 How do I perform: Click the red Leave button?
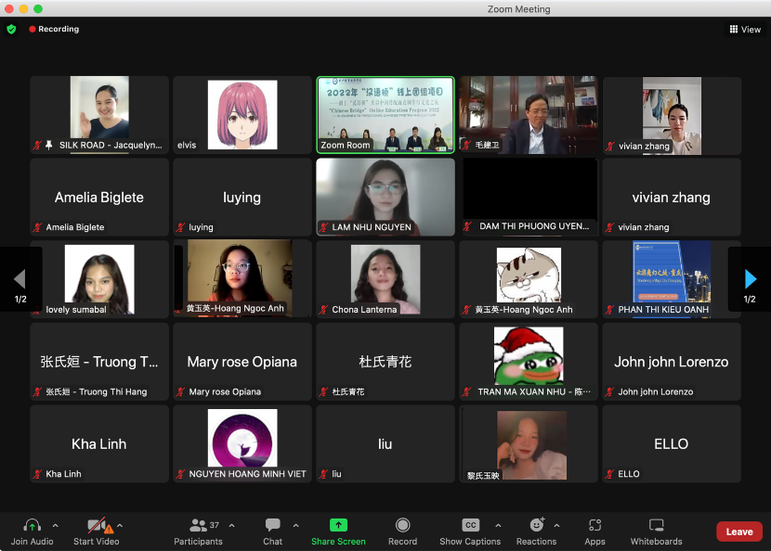pos(738,532)
